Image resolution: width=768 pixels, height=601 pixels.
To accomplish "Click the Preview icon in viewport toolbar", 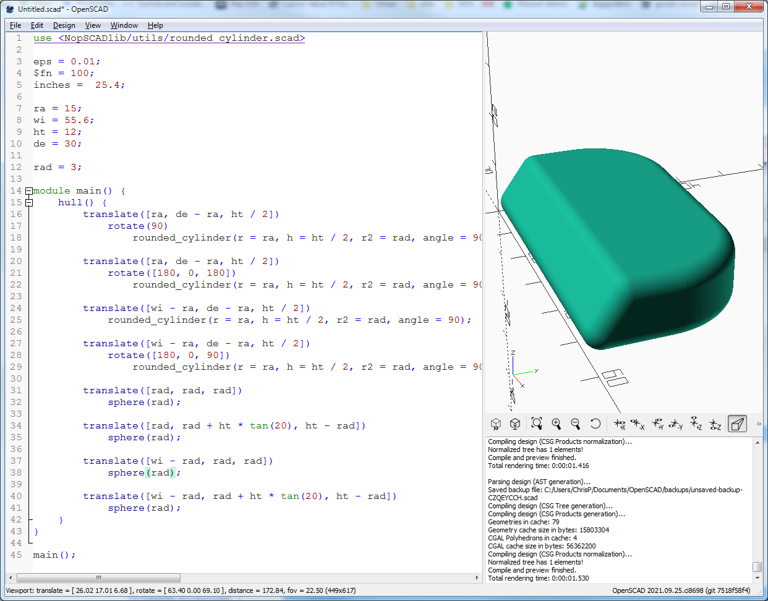I will click(x=495, y=424).
